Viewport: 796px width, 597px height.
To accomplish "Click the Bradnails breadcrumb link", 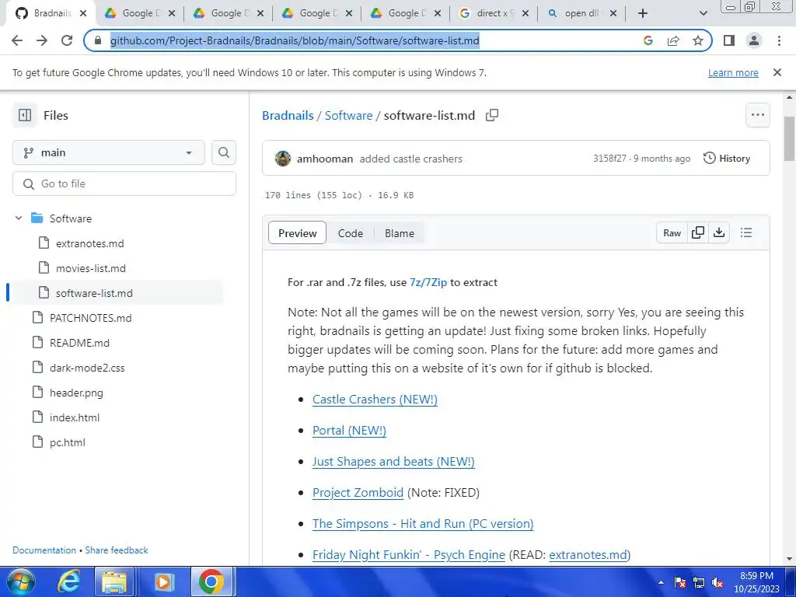I will pos(288,115).
